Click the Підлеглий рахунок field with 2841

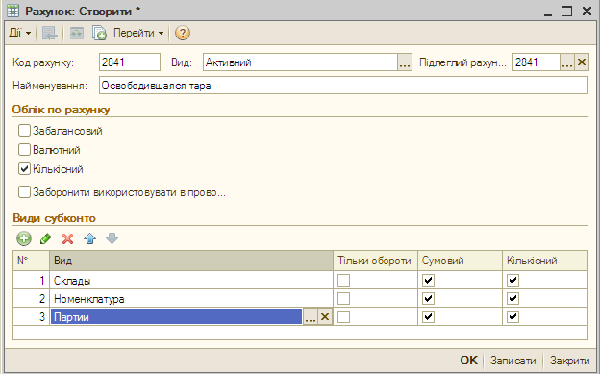[537, 62]
